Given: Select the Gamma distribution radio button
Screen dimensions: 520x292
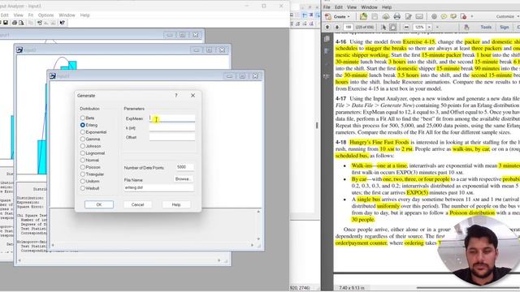Looking at the screenshot, I should (83, 139).
